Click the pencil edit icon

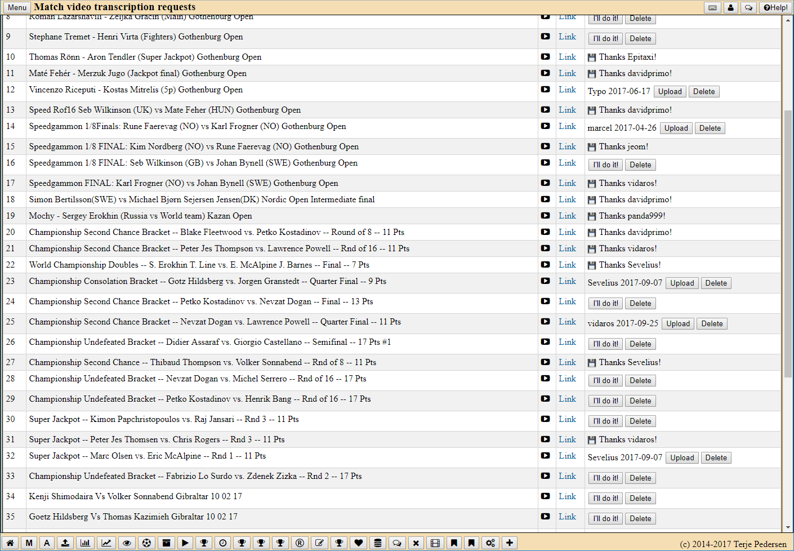click(x=319, y=543)
